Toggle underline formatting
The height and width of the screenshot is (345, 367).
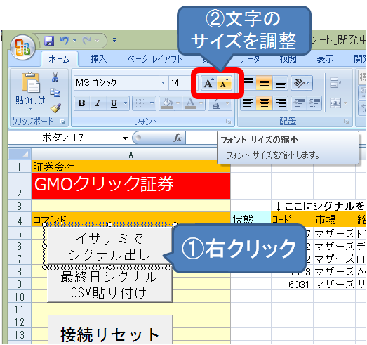114,103
